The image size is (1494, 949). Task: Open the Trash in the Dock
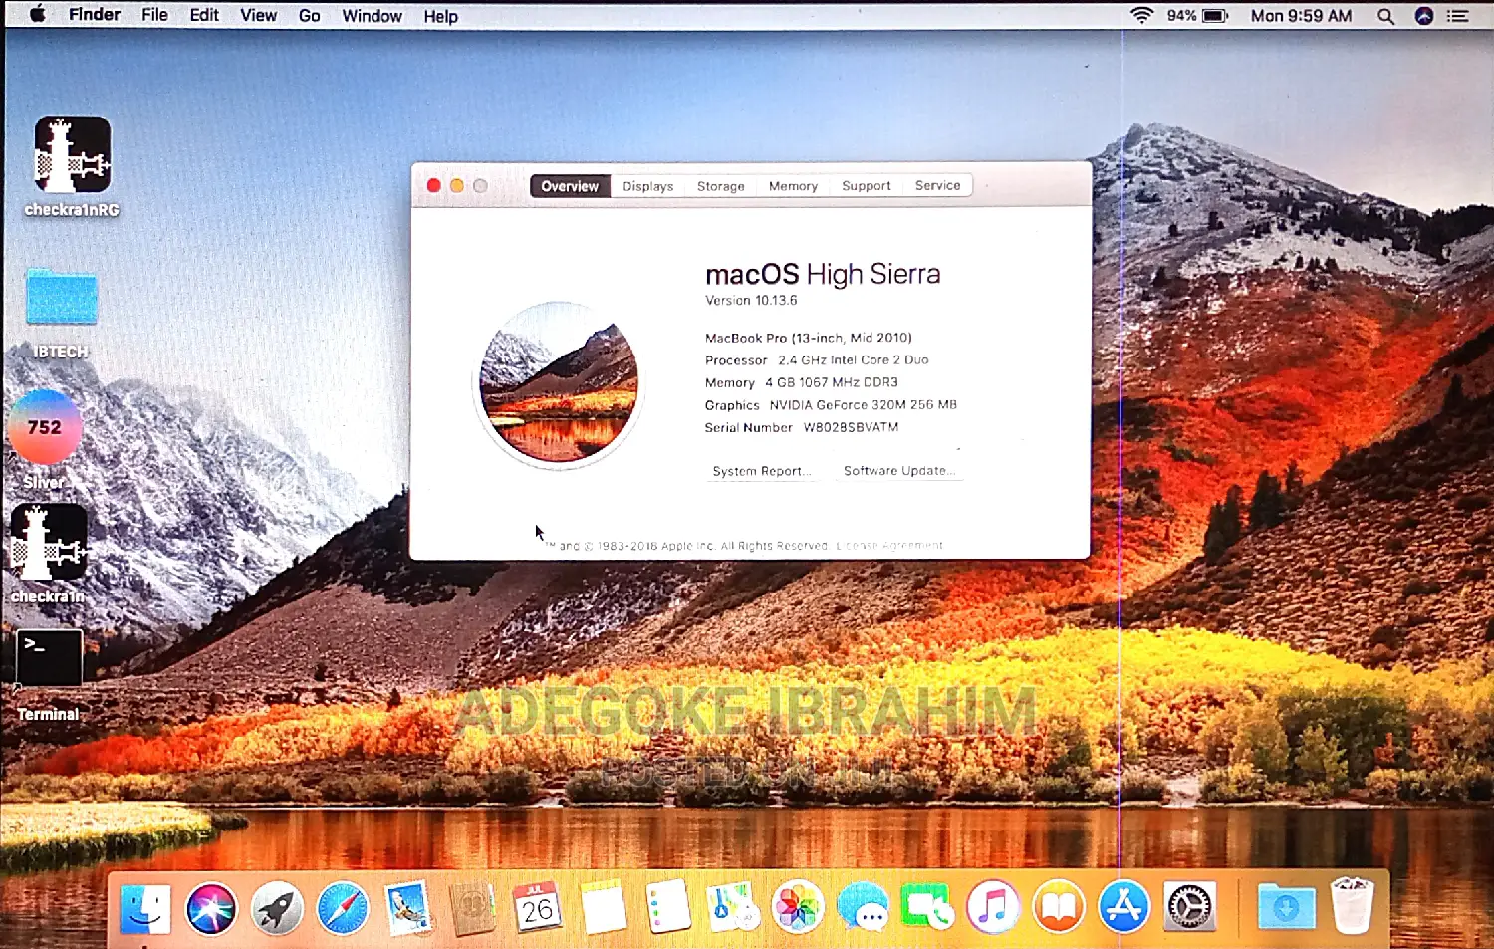click(x=1353, y=906)
